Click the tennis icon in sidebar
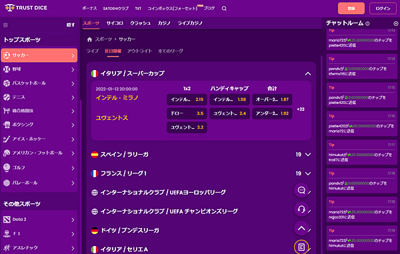Viewport: 400px width, 254px height. pos(7,97)
